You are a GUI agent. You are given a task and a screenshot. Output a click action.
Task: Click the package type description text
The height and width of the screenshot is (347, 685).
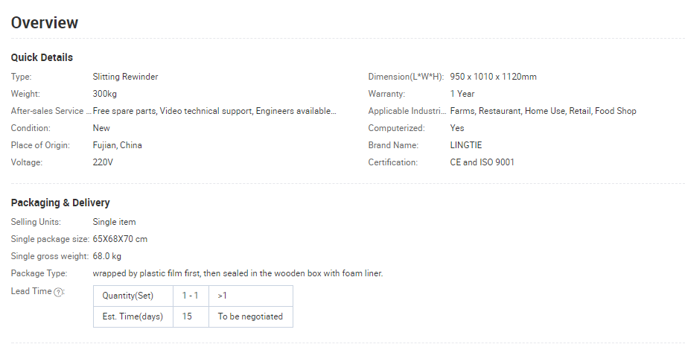(238, 273)
